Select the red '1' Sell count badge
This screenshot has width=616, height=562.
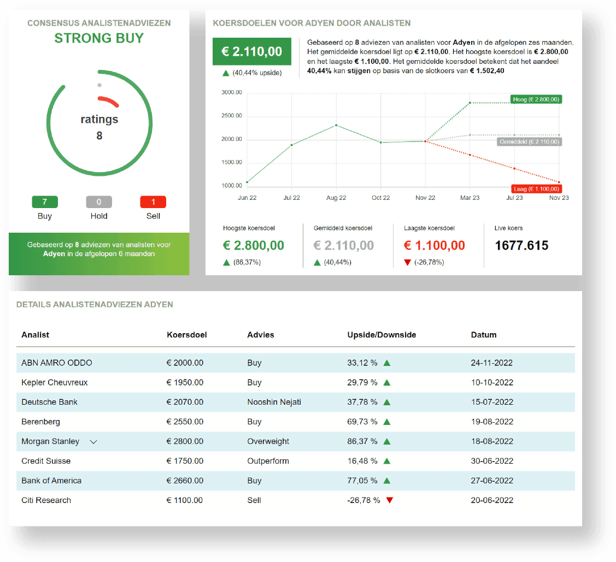coord(153,202)
